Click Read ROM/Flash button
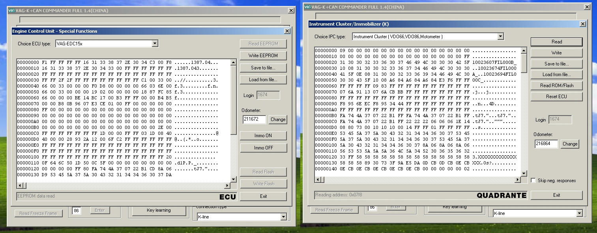Screen dimensions: 597x233 click(556, 86)
